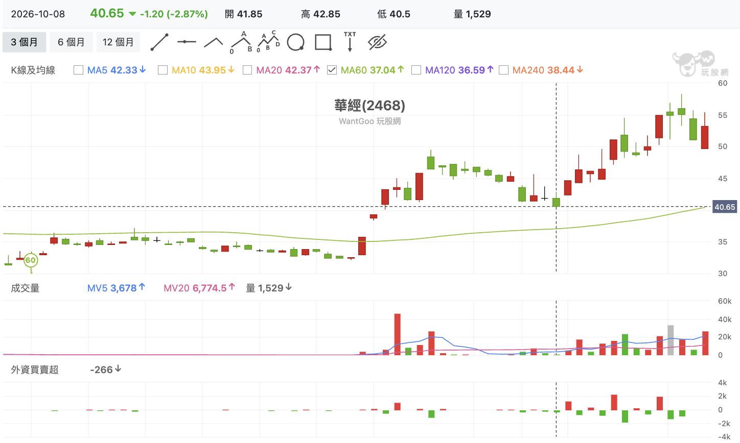740x443 pixels.
Task: Select the trend line drawing tool
Action: click(x=159, y=42)
